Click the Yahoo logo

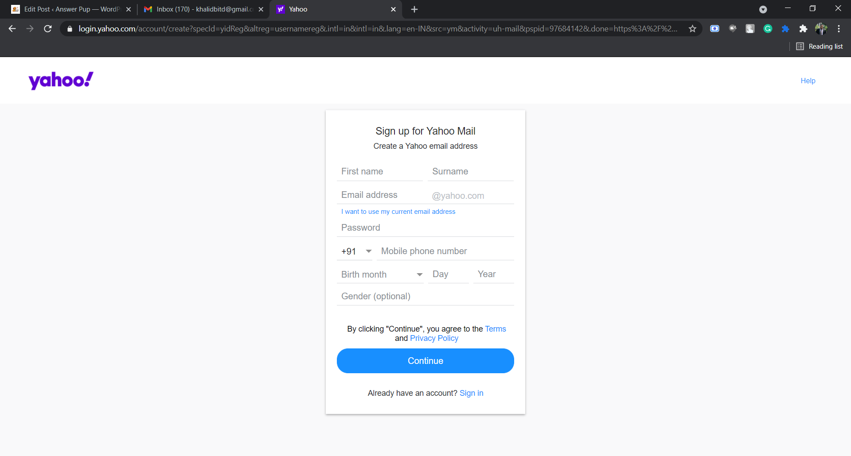(x=61, y=80)
